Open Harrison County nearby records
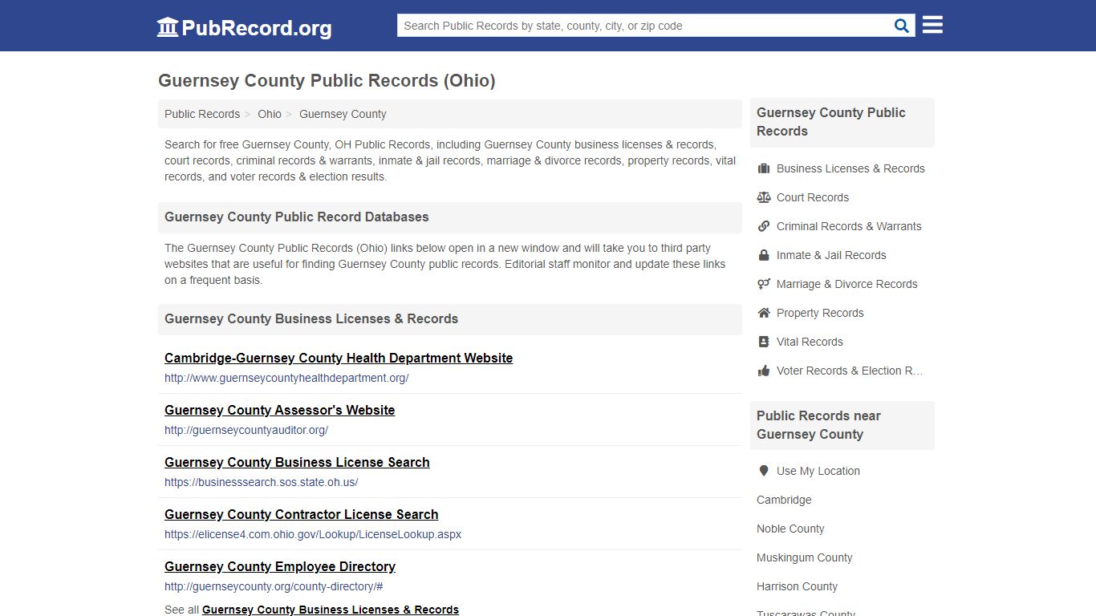Screen dimensions: 1096x616 [x=797, y=586]
